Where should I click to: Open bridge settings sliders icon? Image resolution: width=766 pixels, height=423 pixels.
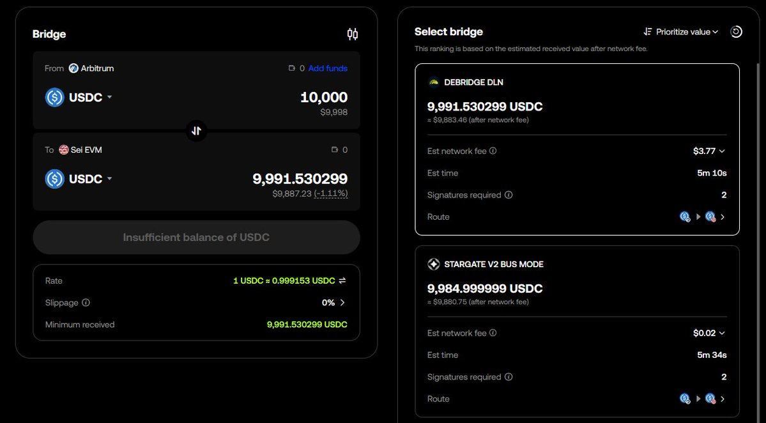352,34
